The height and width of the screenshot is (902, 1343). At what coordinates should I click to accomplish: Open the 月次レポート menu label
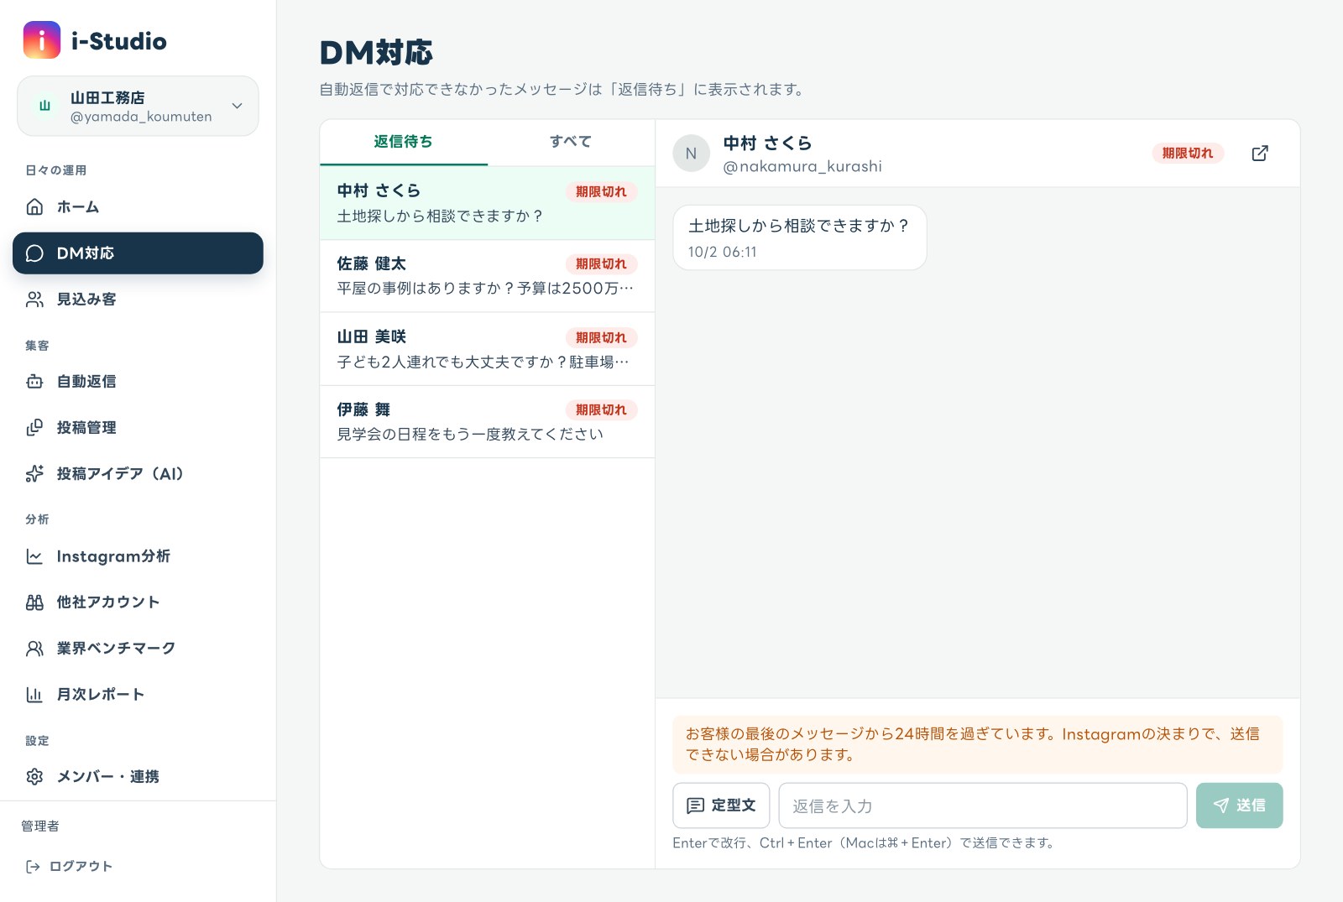[101, 695]
